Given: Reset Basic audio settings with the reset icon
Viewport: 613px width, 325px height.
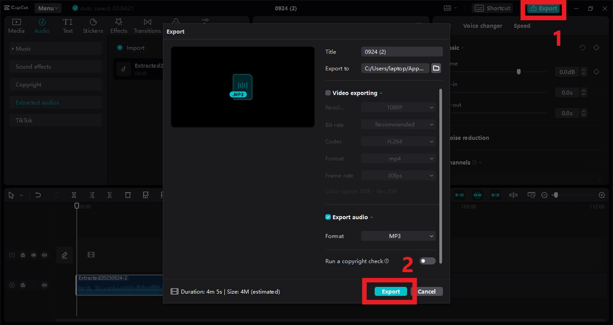Looking at the screenshot, I should click(x=582, y=48).
